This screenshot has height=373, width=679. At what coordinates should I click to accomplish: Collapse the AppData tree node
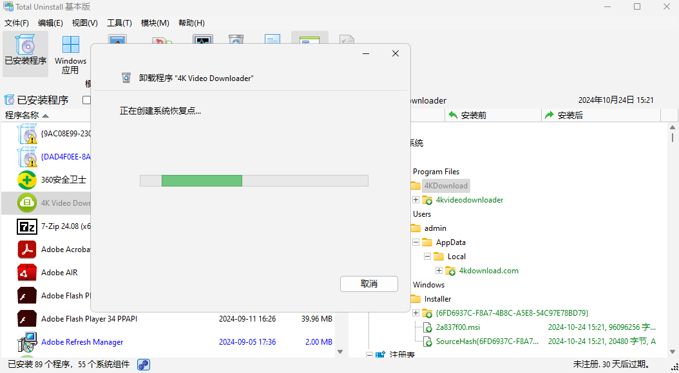point(416,242)
